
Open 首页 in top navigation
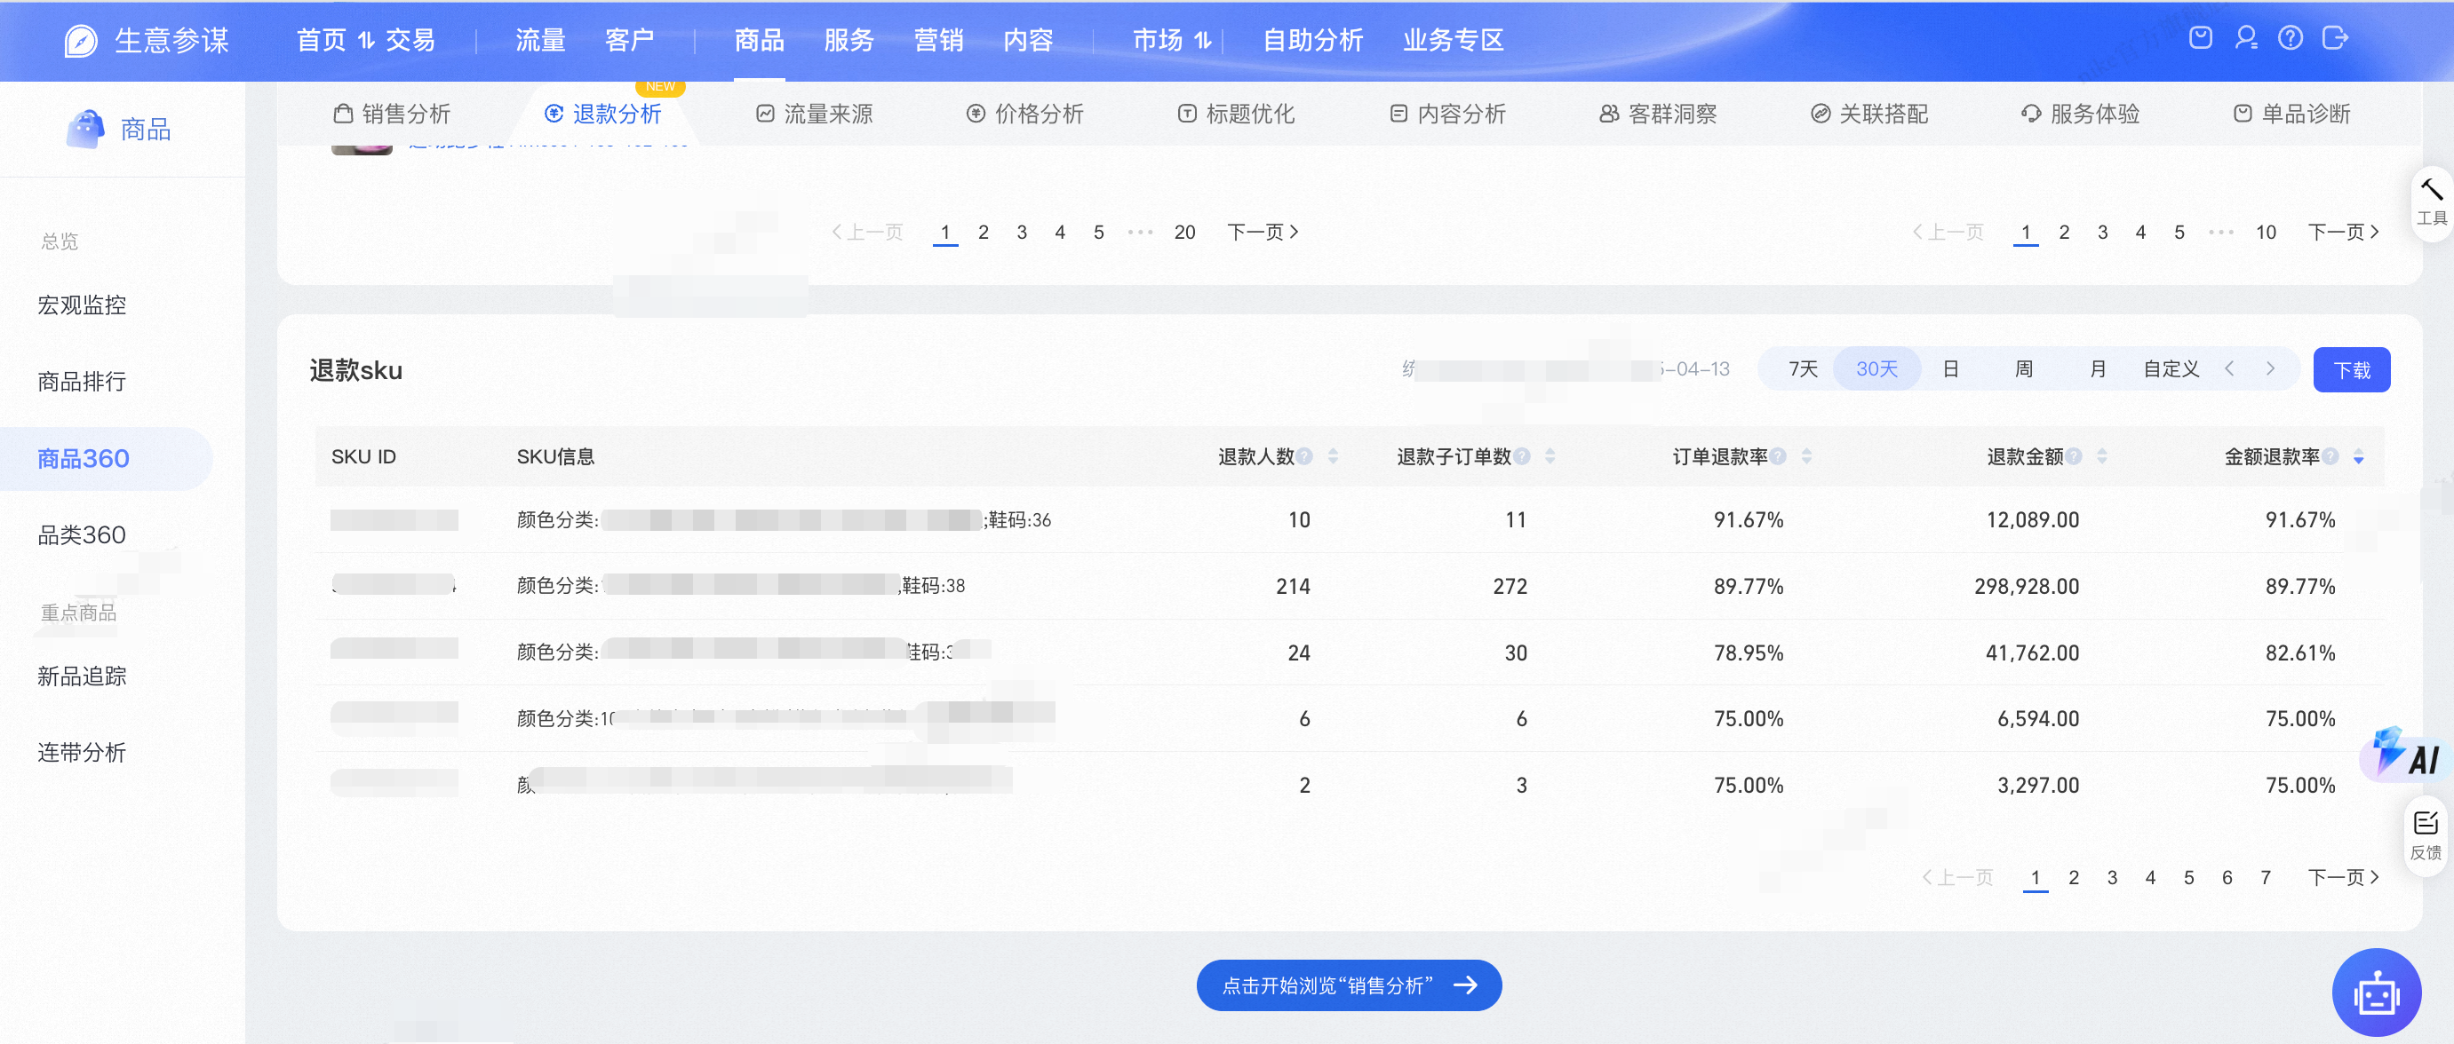pyautogui.click(x=321, y=40)
